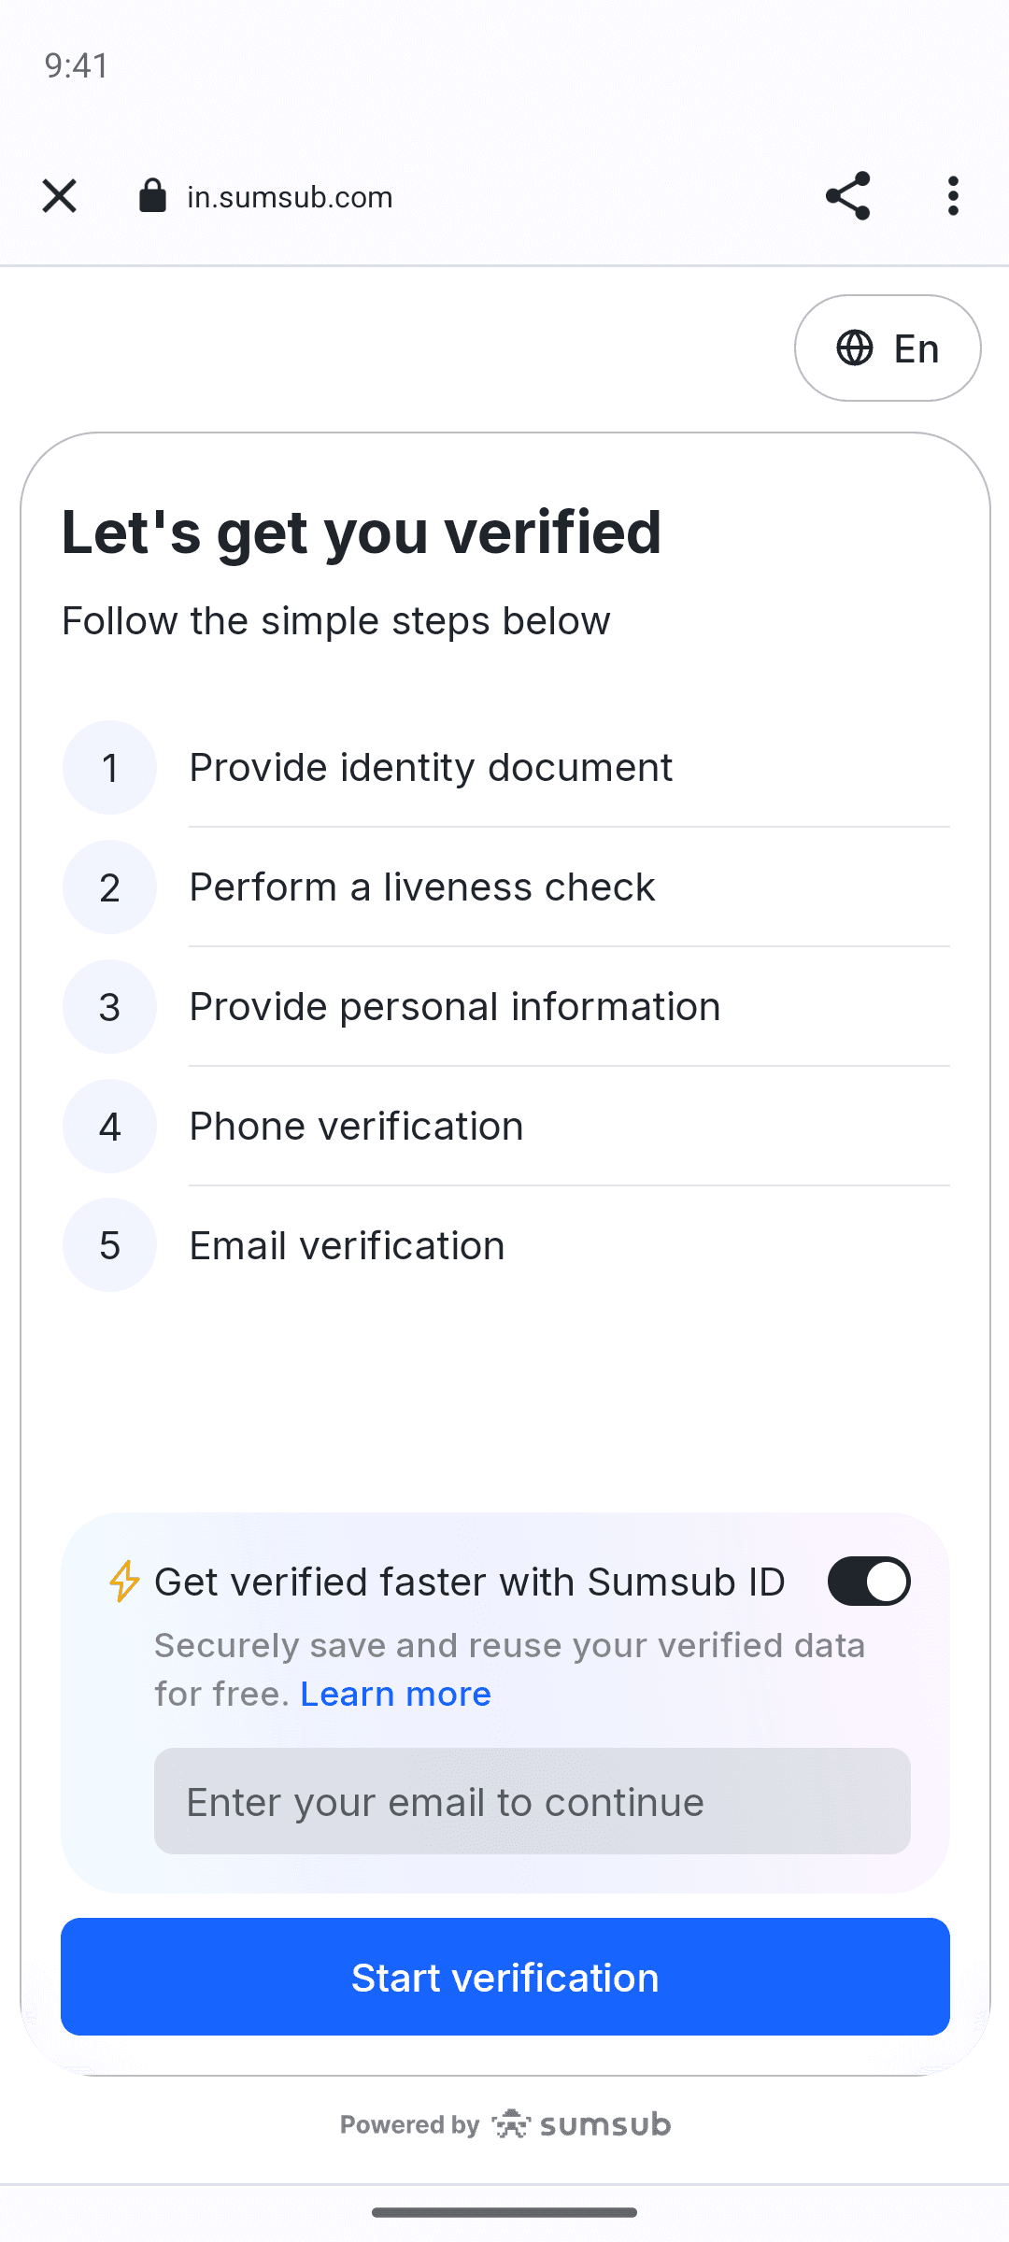This screenshot has height=2242, width=1009.
Task: Tap the lightning bolt Sumsub ID icon
Action: [x=124, y=1582]
